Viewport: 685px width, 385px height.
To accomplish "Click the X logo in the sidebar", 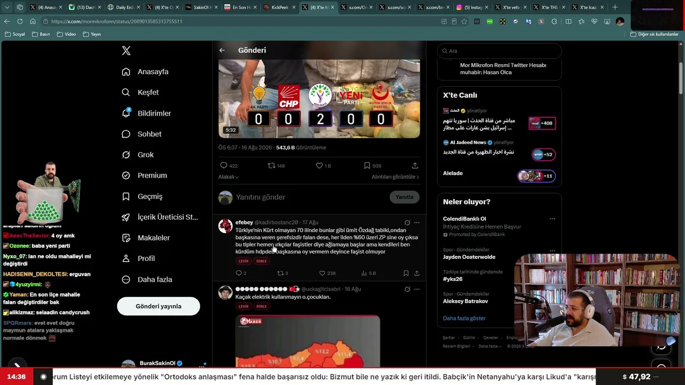I will [x=126, y=51].
